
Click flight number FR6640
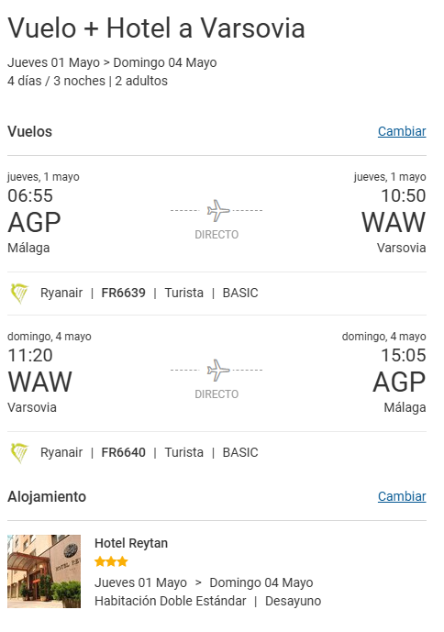pyautogui.click(x=123, y=452)
